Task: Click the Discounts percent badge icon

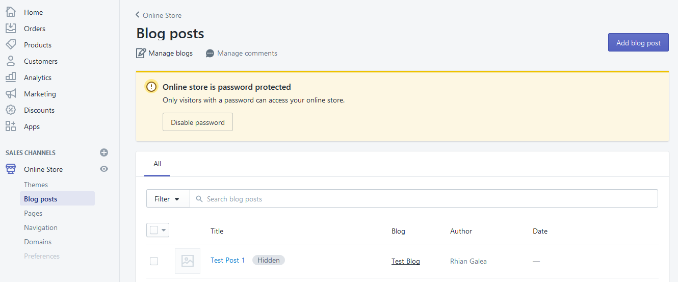Action: 11,110
